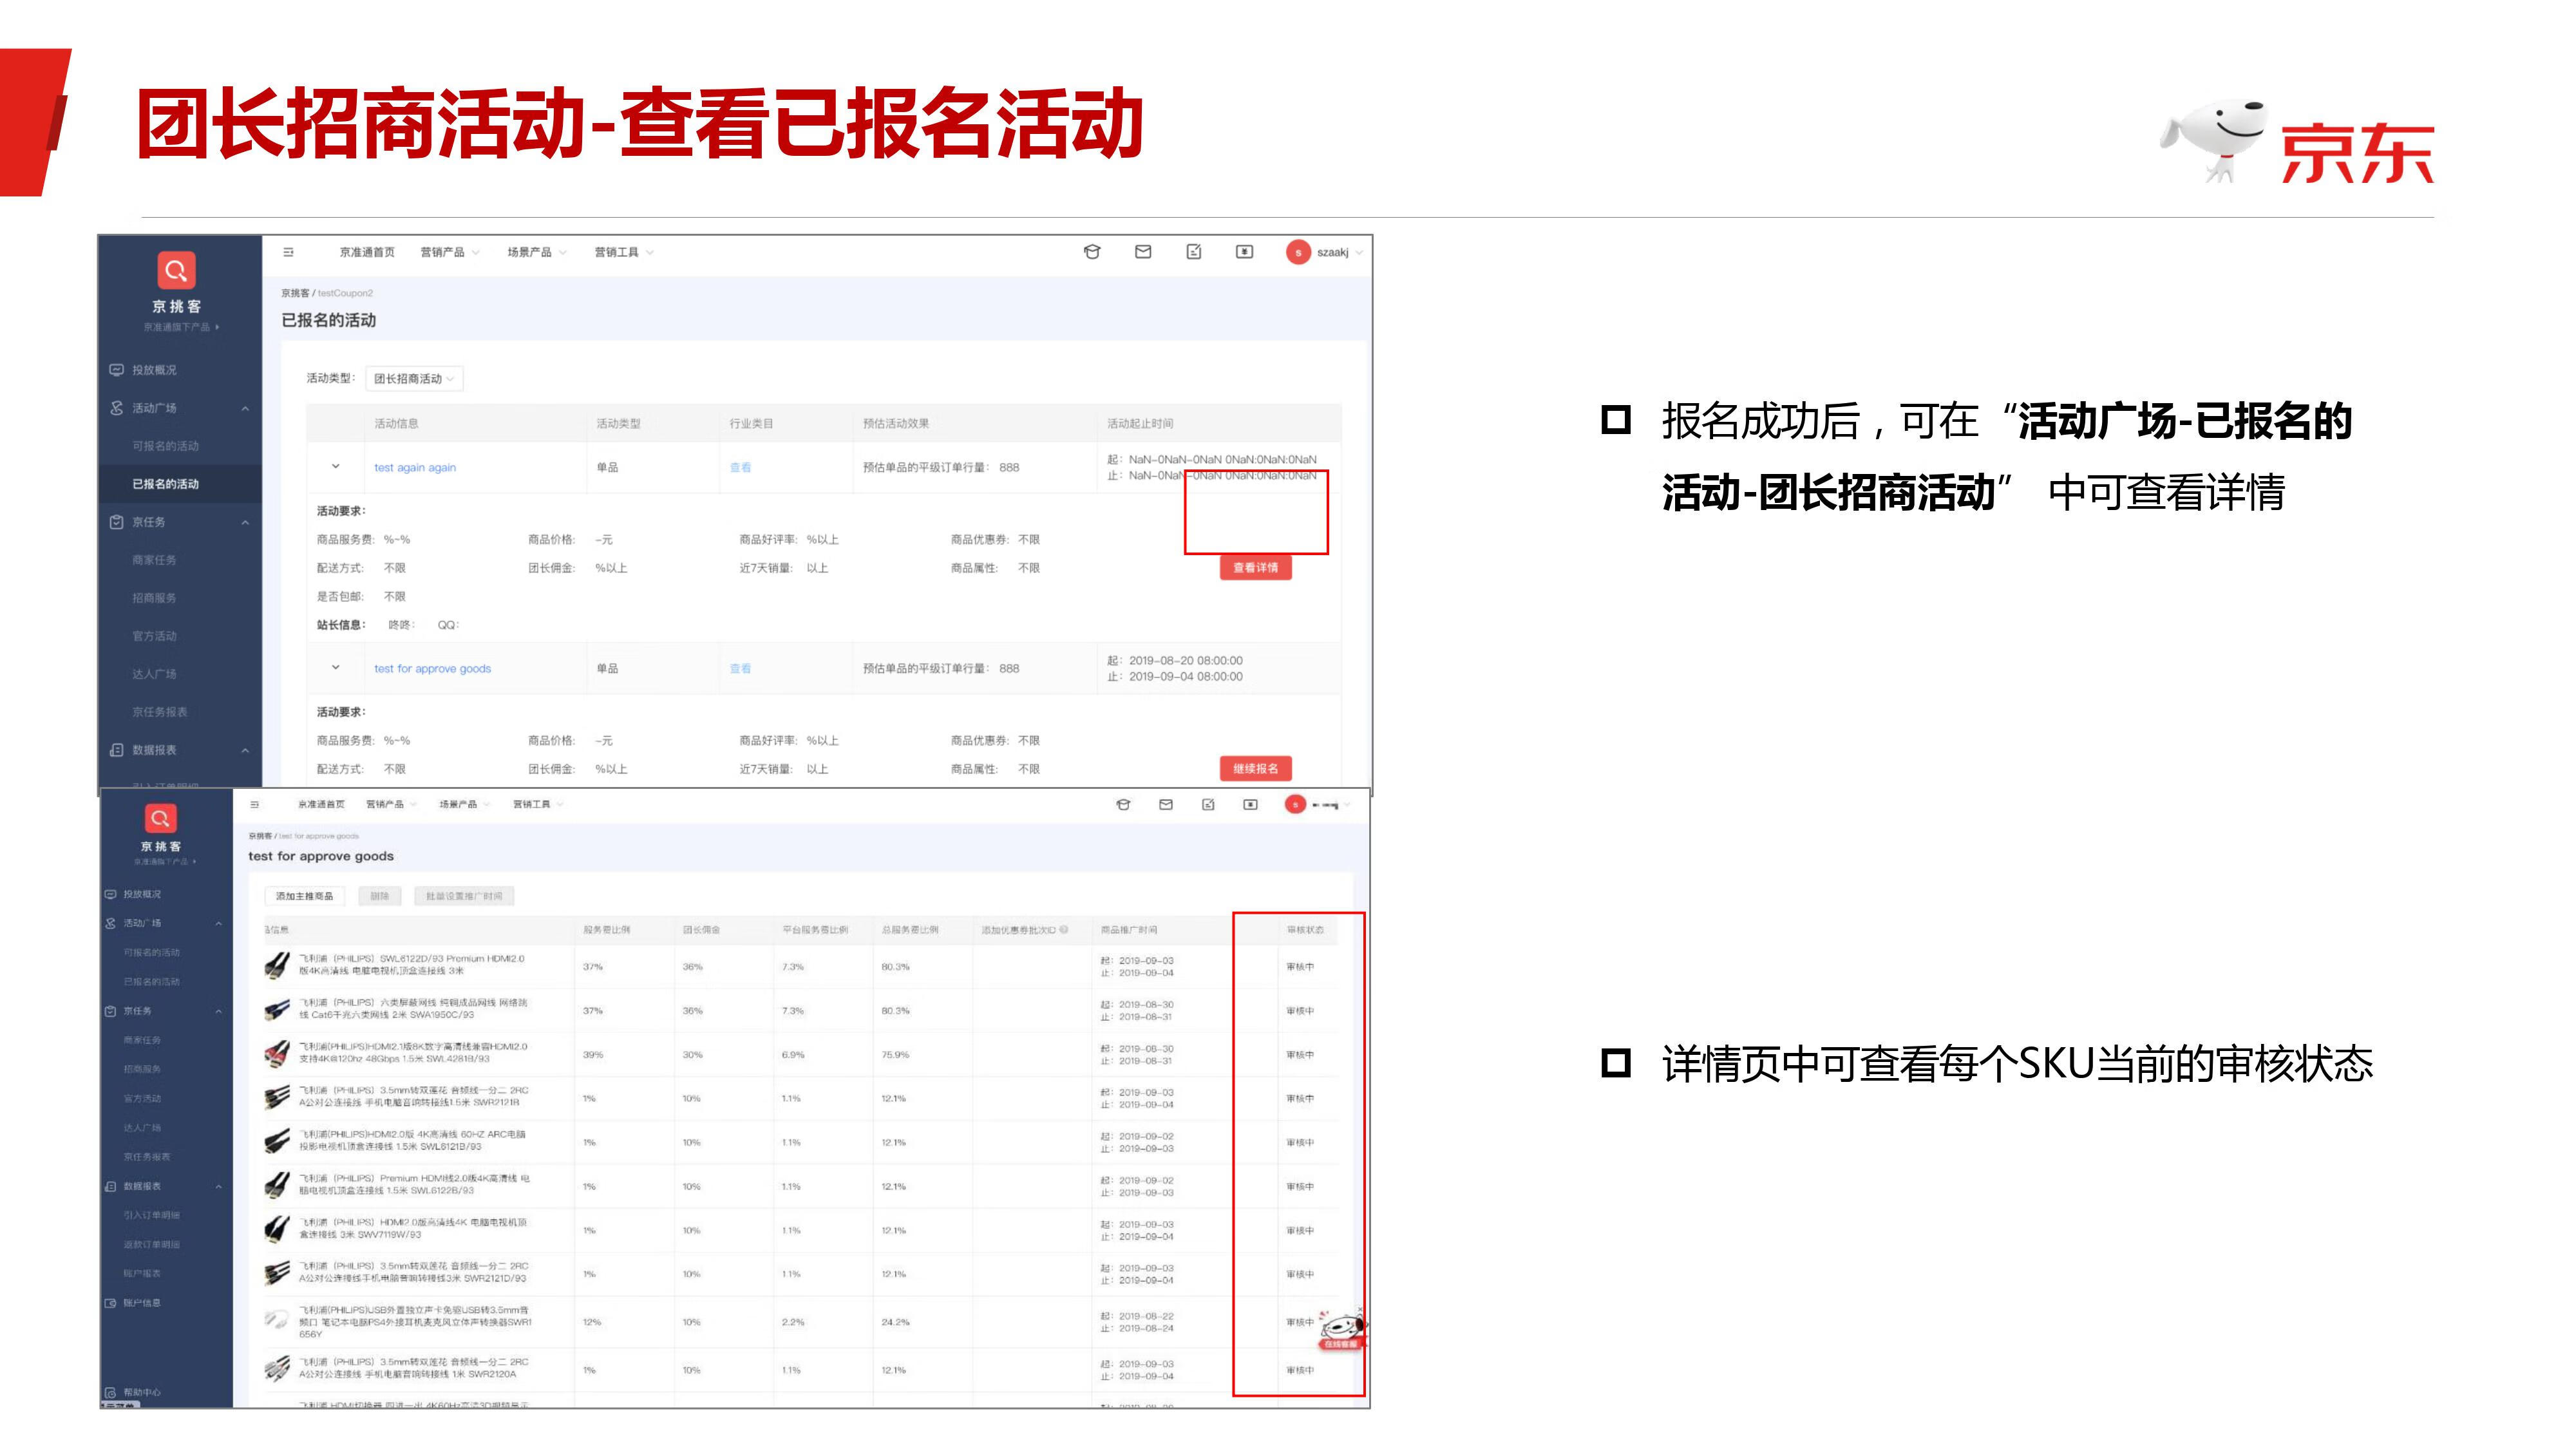Open 官方活动 on 已报名的活动 page
Image resolution: width=2576 pixels, height=1449 pixels.
tap(154, 636)
